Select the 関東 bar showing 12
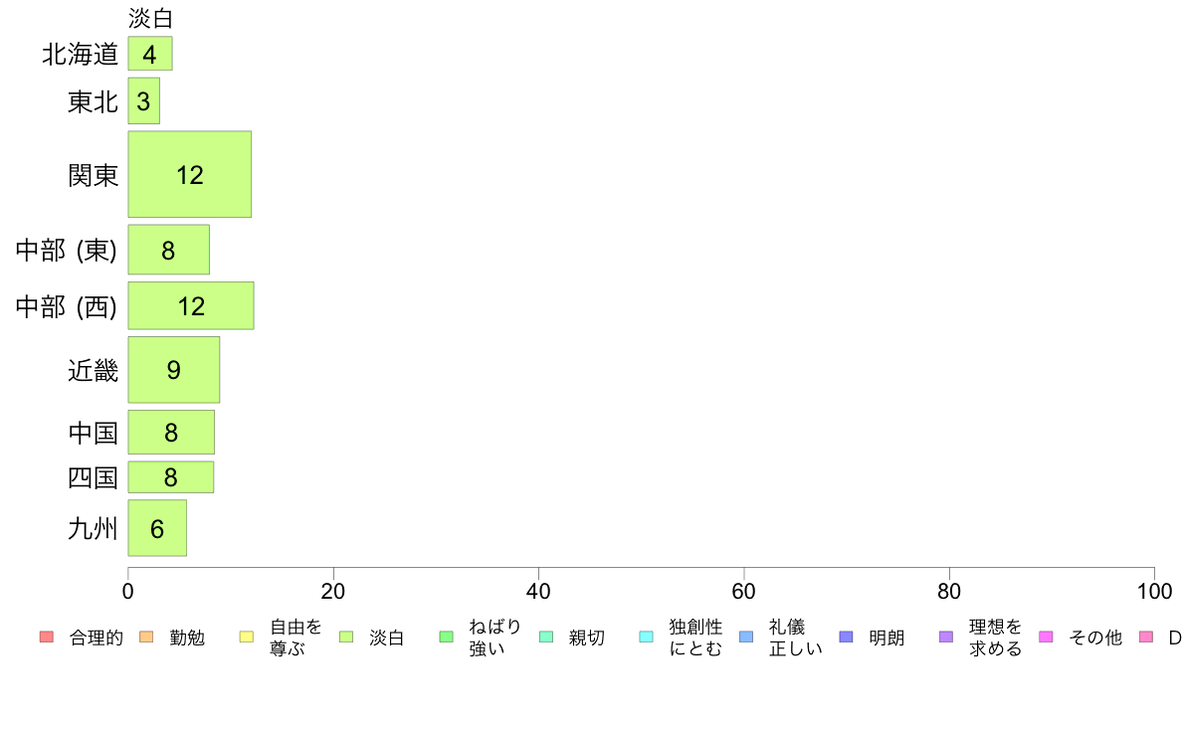Screen dimensions: 1182x732 [190, 174]
